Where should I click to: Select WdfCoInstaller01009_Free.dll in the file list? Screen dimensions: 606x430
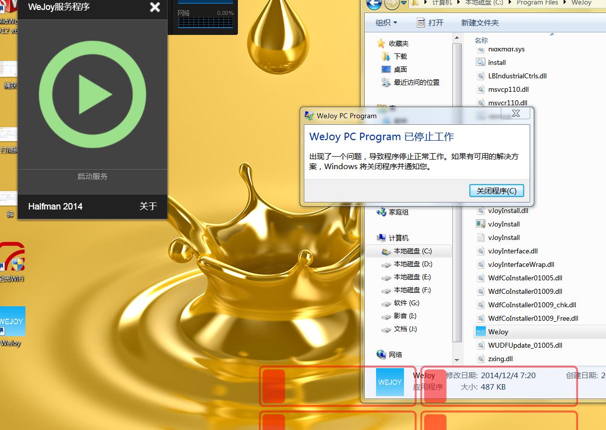pyautogui.click(x=528, y=318)
